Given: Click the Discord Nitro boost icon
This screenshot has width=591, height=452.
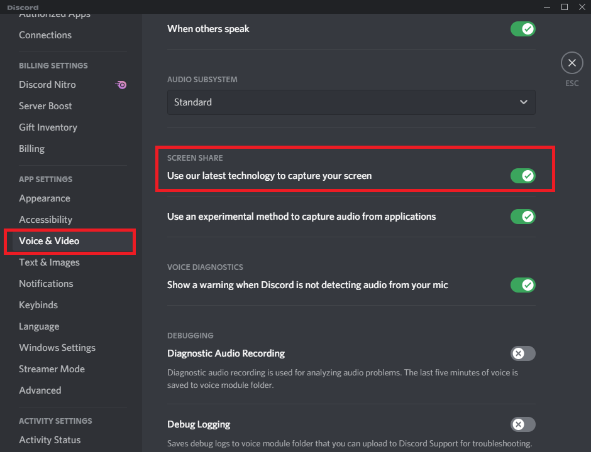Looking at the screenshot, I should tap(121, 85).
